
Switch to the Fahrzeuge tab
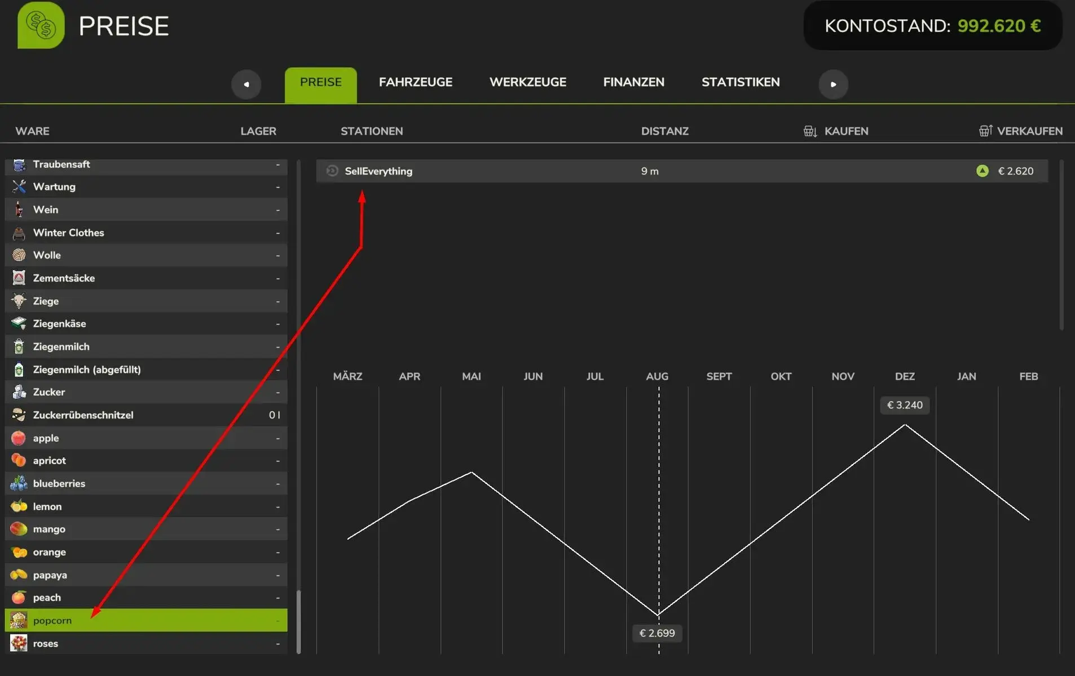[x=415, y=82]
